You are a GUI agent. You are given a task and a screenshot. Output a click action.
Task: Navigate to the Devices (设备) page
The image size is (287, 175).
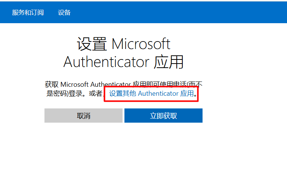(64, 12)
